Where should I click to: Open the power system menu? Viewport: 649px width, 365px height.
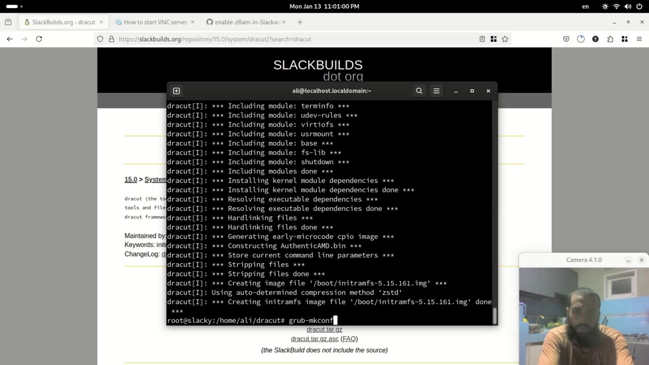(x=639, y=7)
